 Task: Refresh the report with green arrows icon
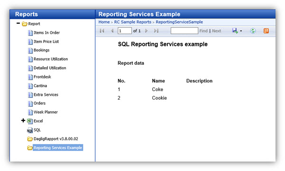click(x=253, y=31)
